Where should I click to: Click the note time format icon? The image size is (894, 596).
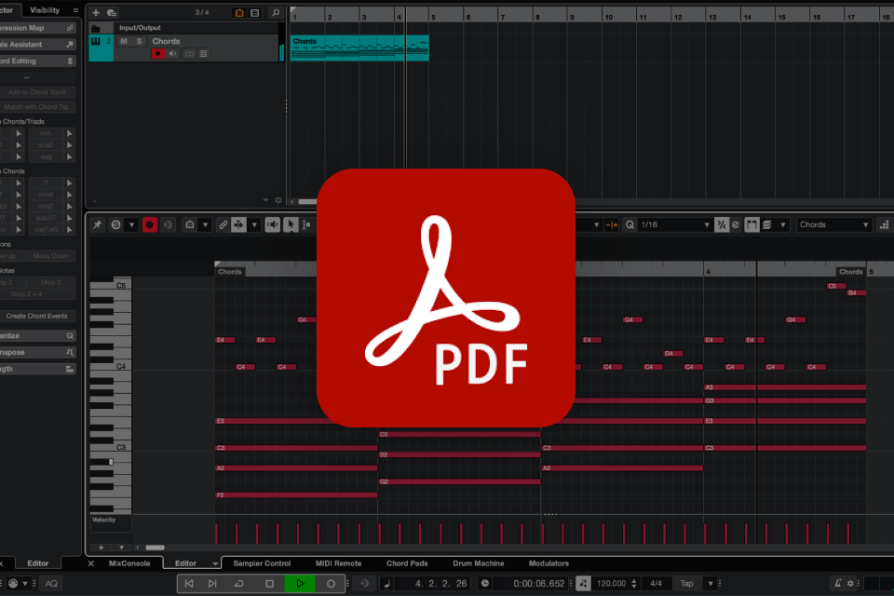coord(387,584)
